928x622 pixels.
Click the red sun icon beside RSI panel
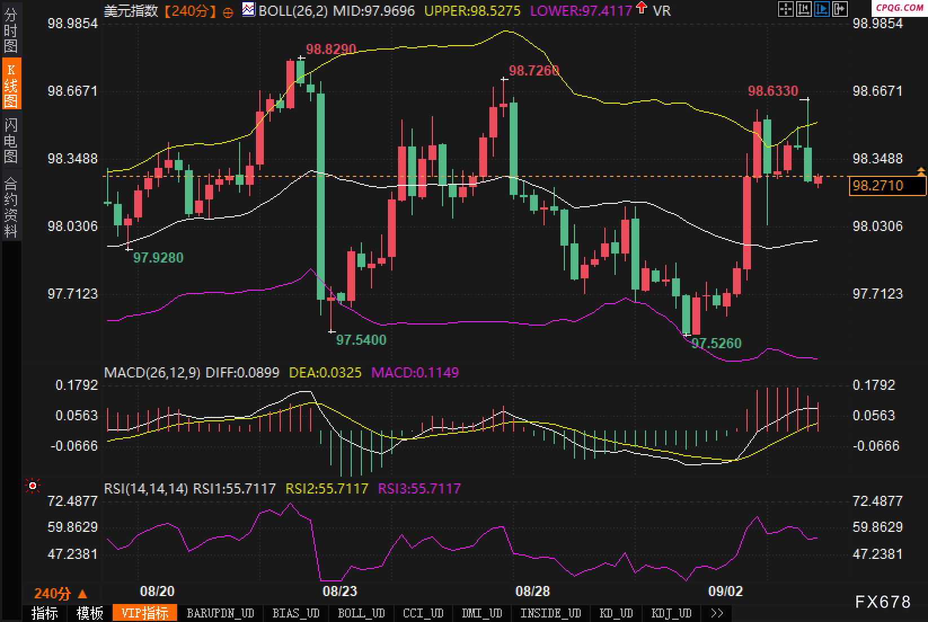click(33, 486)
